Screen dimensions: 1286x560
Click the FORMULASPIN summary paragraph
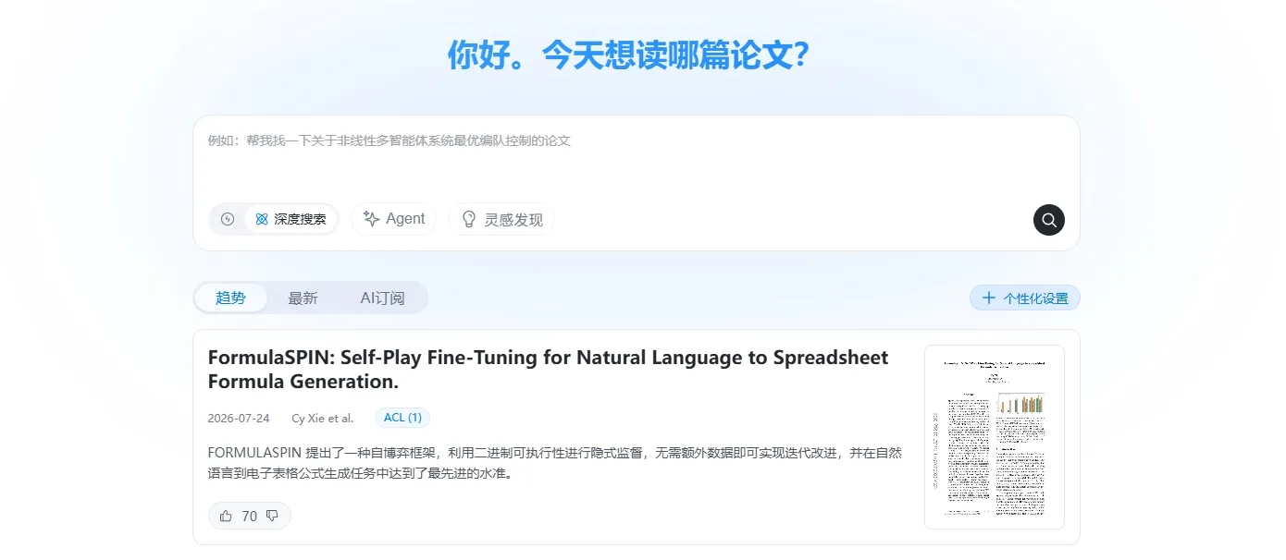pyautogui.click(x=555, y=463)
